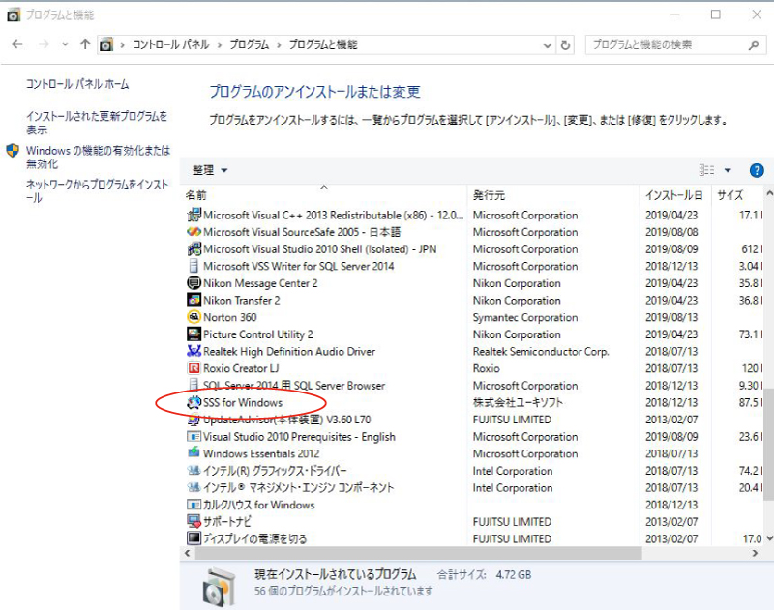Screen dimensions: 774x610
Task: Open the 整理 dropdown menu
Action: coord(210,170)
